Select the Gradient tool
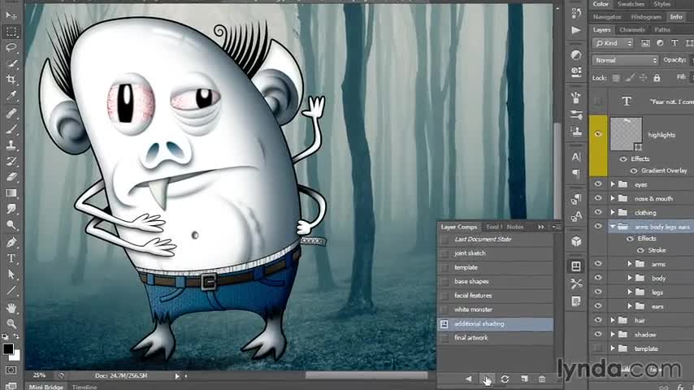The width and height of the screenshot is (694, 390). pos(11,193)
